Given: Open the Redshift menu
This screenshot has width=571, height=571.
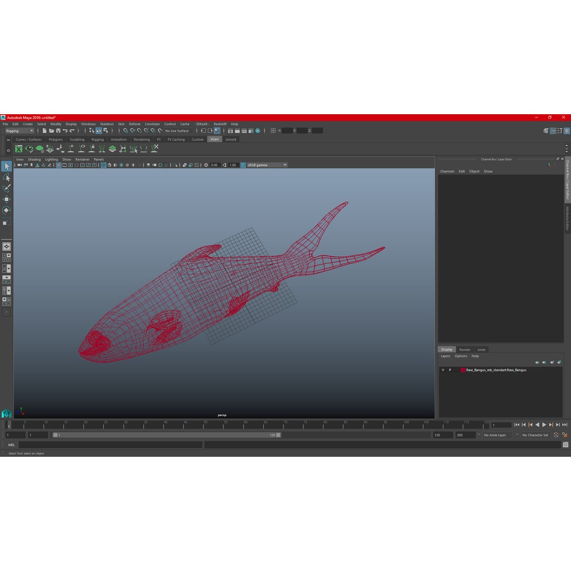Looking at the screenshot, I should coord(220,124).
